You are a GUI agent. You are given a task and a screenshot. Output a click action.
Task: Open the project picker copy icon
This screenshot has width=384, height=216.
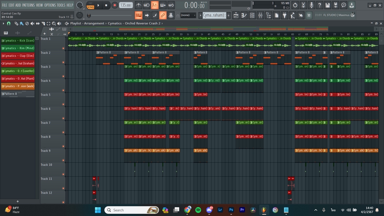point(276,15)
